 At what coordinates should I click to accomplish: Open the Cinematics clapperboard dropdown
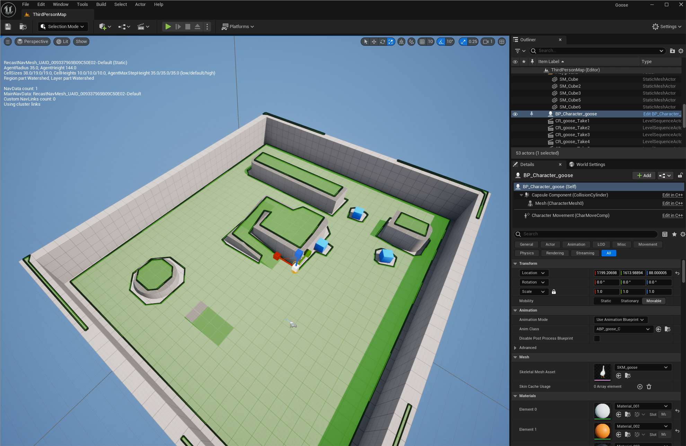coord(143,27)
